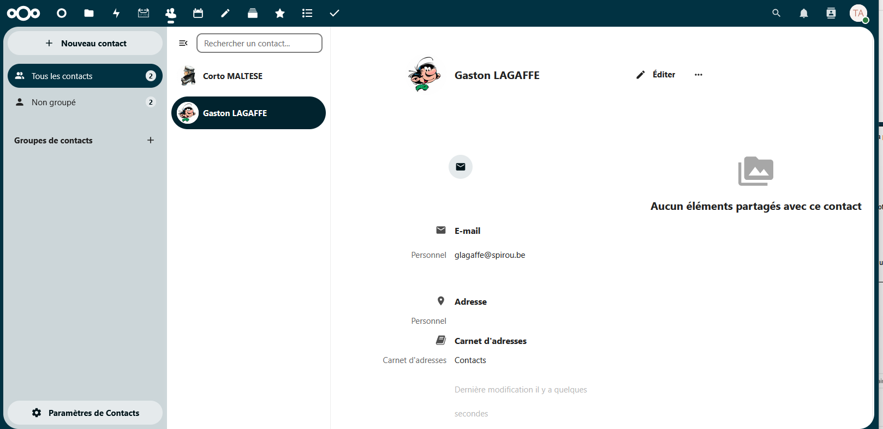
Task: Open the Deck app icon
Action: 253,13
